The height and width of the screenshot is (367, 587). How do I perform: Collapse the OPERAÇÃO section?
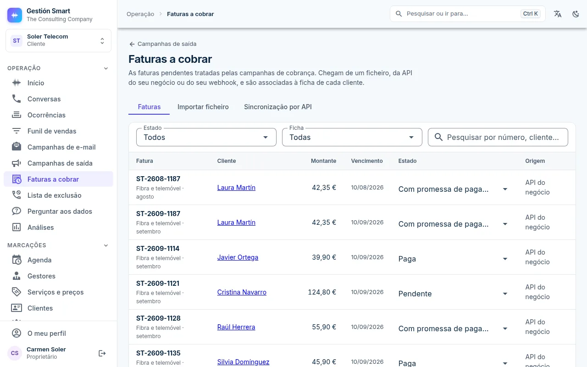(x=58, y=68)
